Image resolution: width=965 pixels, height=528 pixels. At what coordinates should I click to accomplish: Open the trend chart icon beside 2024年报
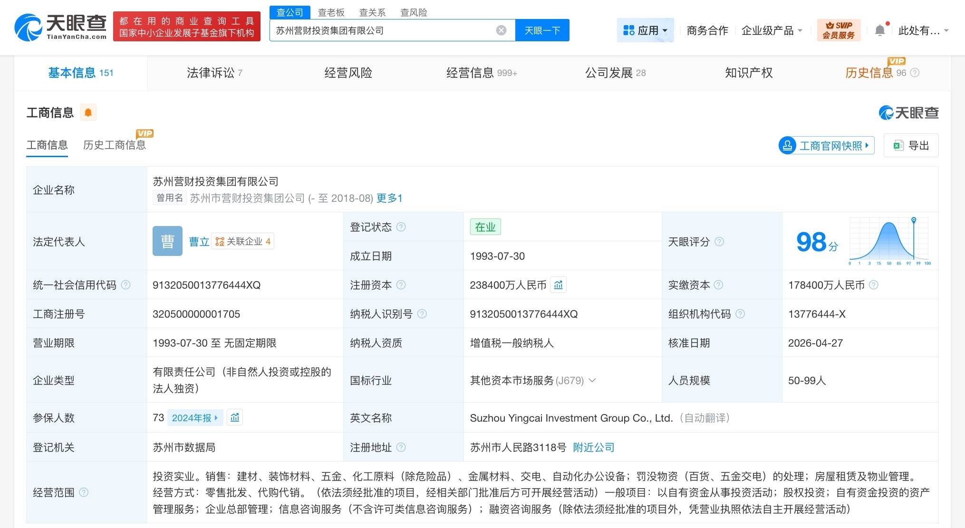235,417
